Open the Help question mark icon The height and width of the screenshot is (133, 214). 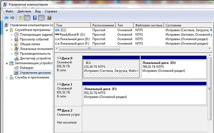(x=35, y=18)
